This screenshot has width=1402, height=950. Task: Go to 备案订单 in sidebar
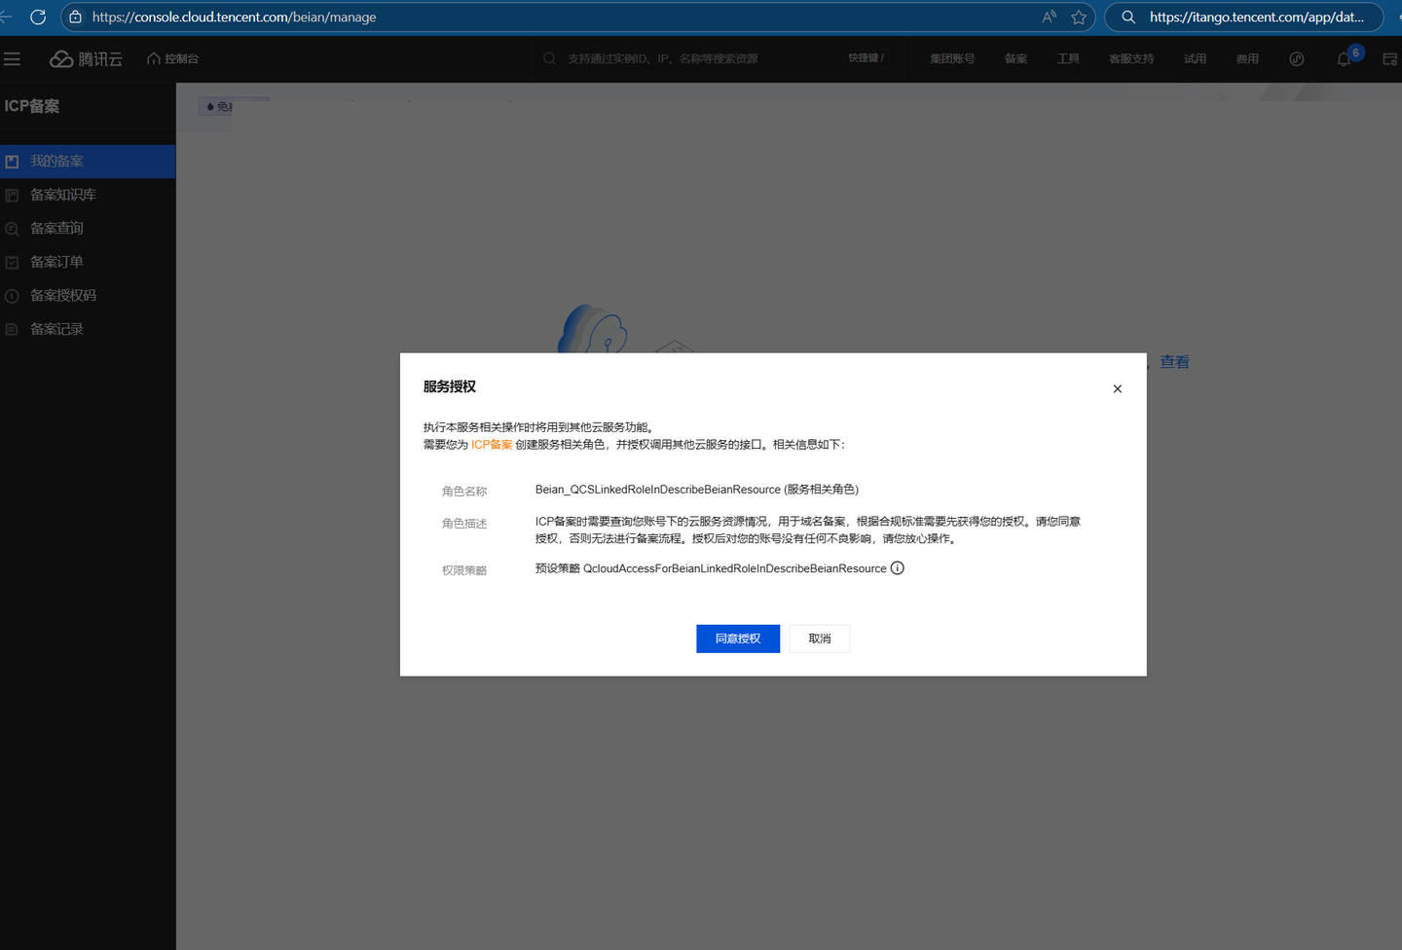[x=56, y=262]
